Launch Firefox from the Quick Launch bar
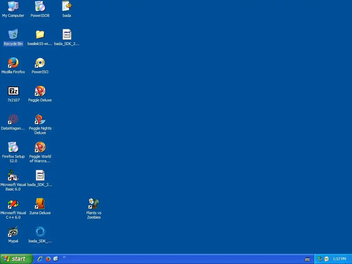Viewport: 352px width, 264px height. point(48,259)
